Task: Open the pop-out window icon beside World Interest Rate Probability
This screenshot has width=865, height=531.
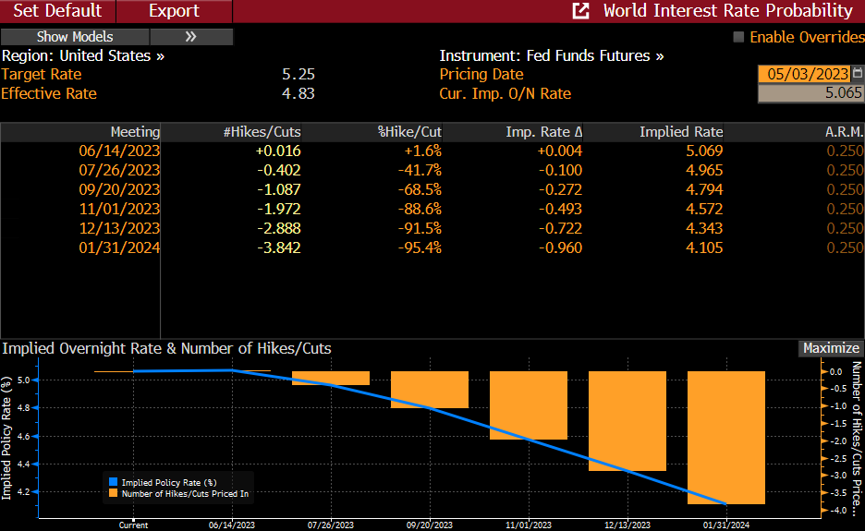Action: tap(581, 11)
